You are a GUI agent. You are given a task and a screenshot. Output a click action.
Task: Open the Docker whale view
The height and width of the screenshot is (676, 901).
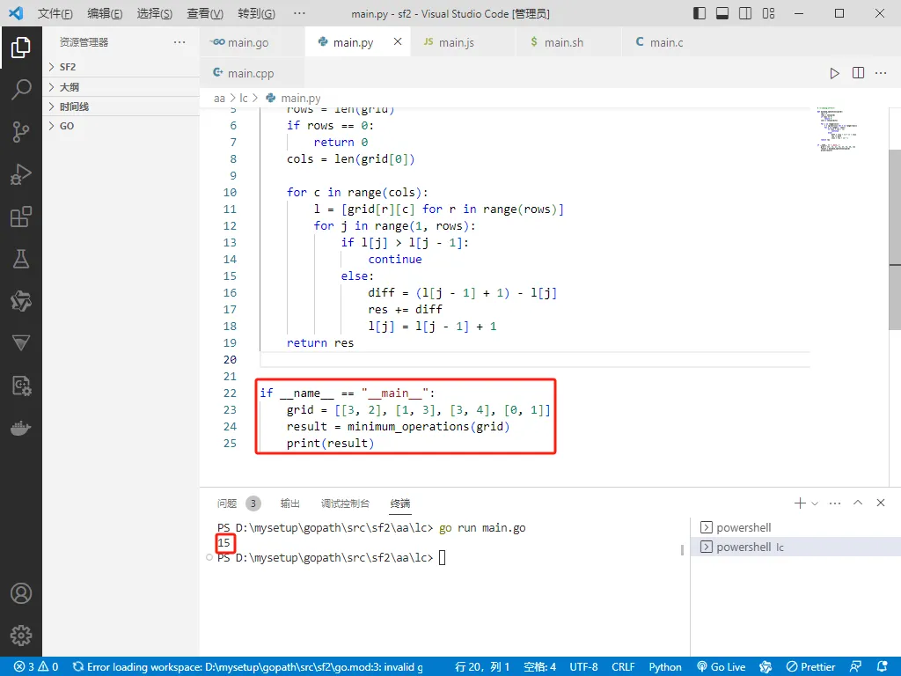[x=21, y=429]
